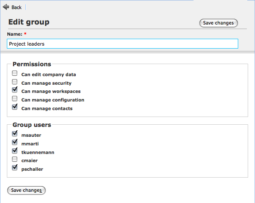Remove msauter from the group

pyautogui.click(x=15, y=134)
